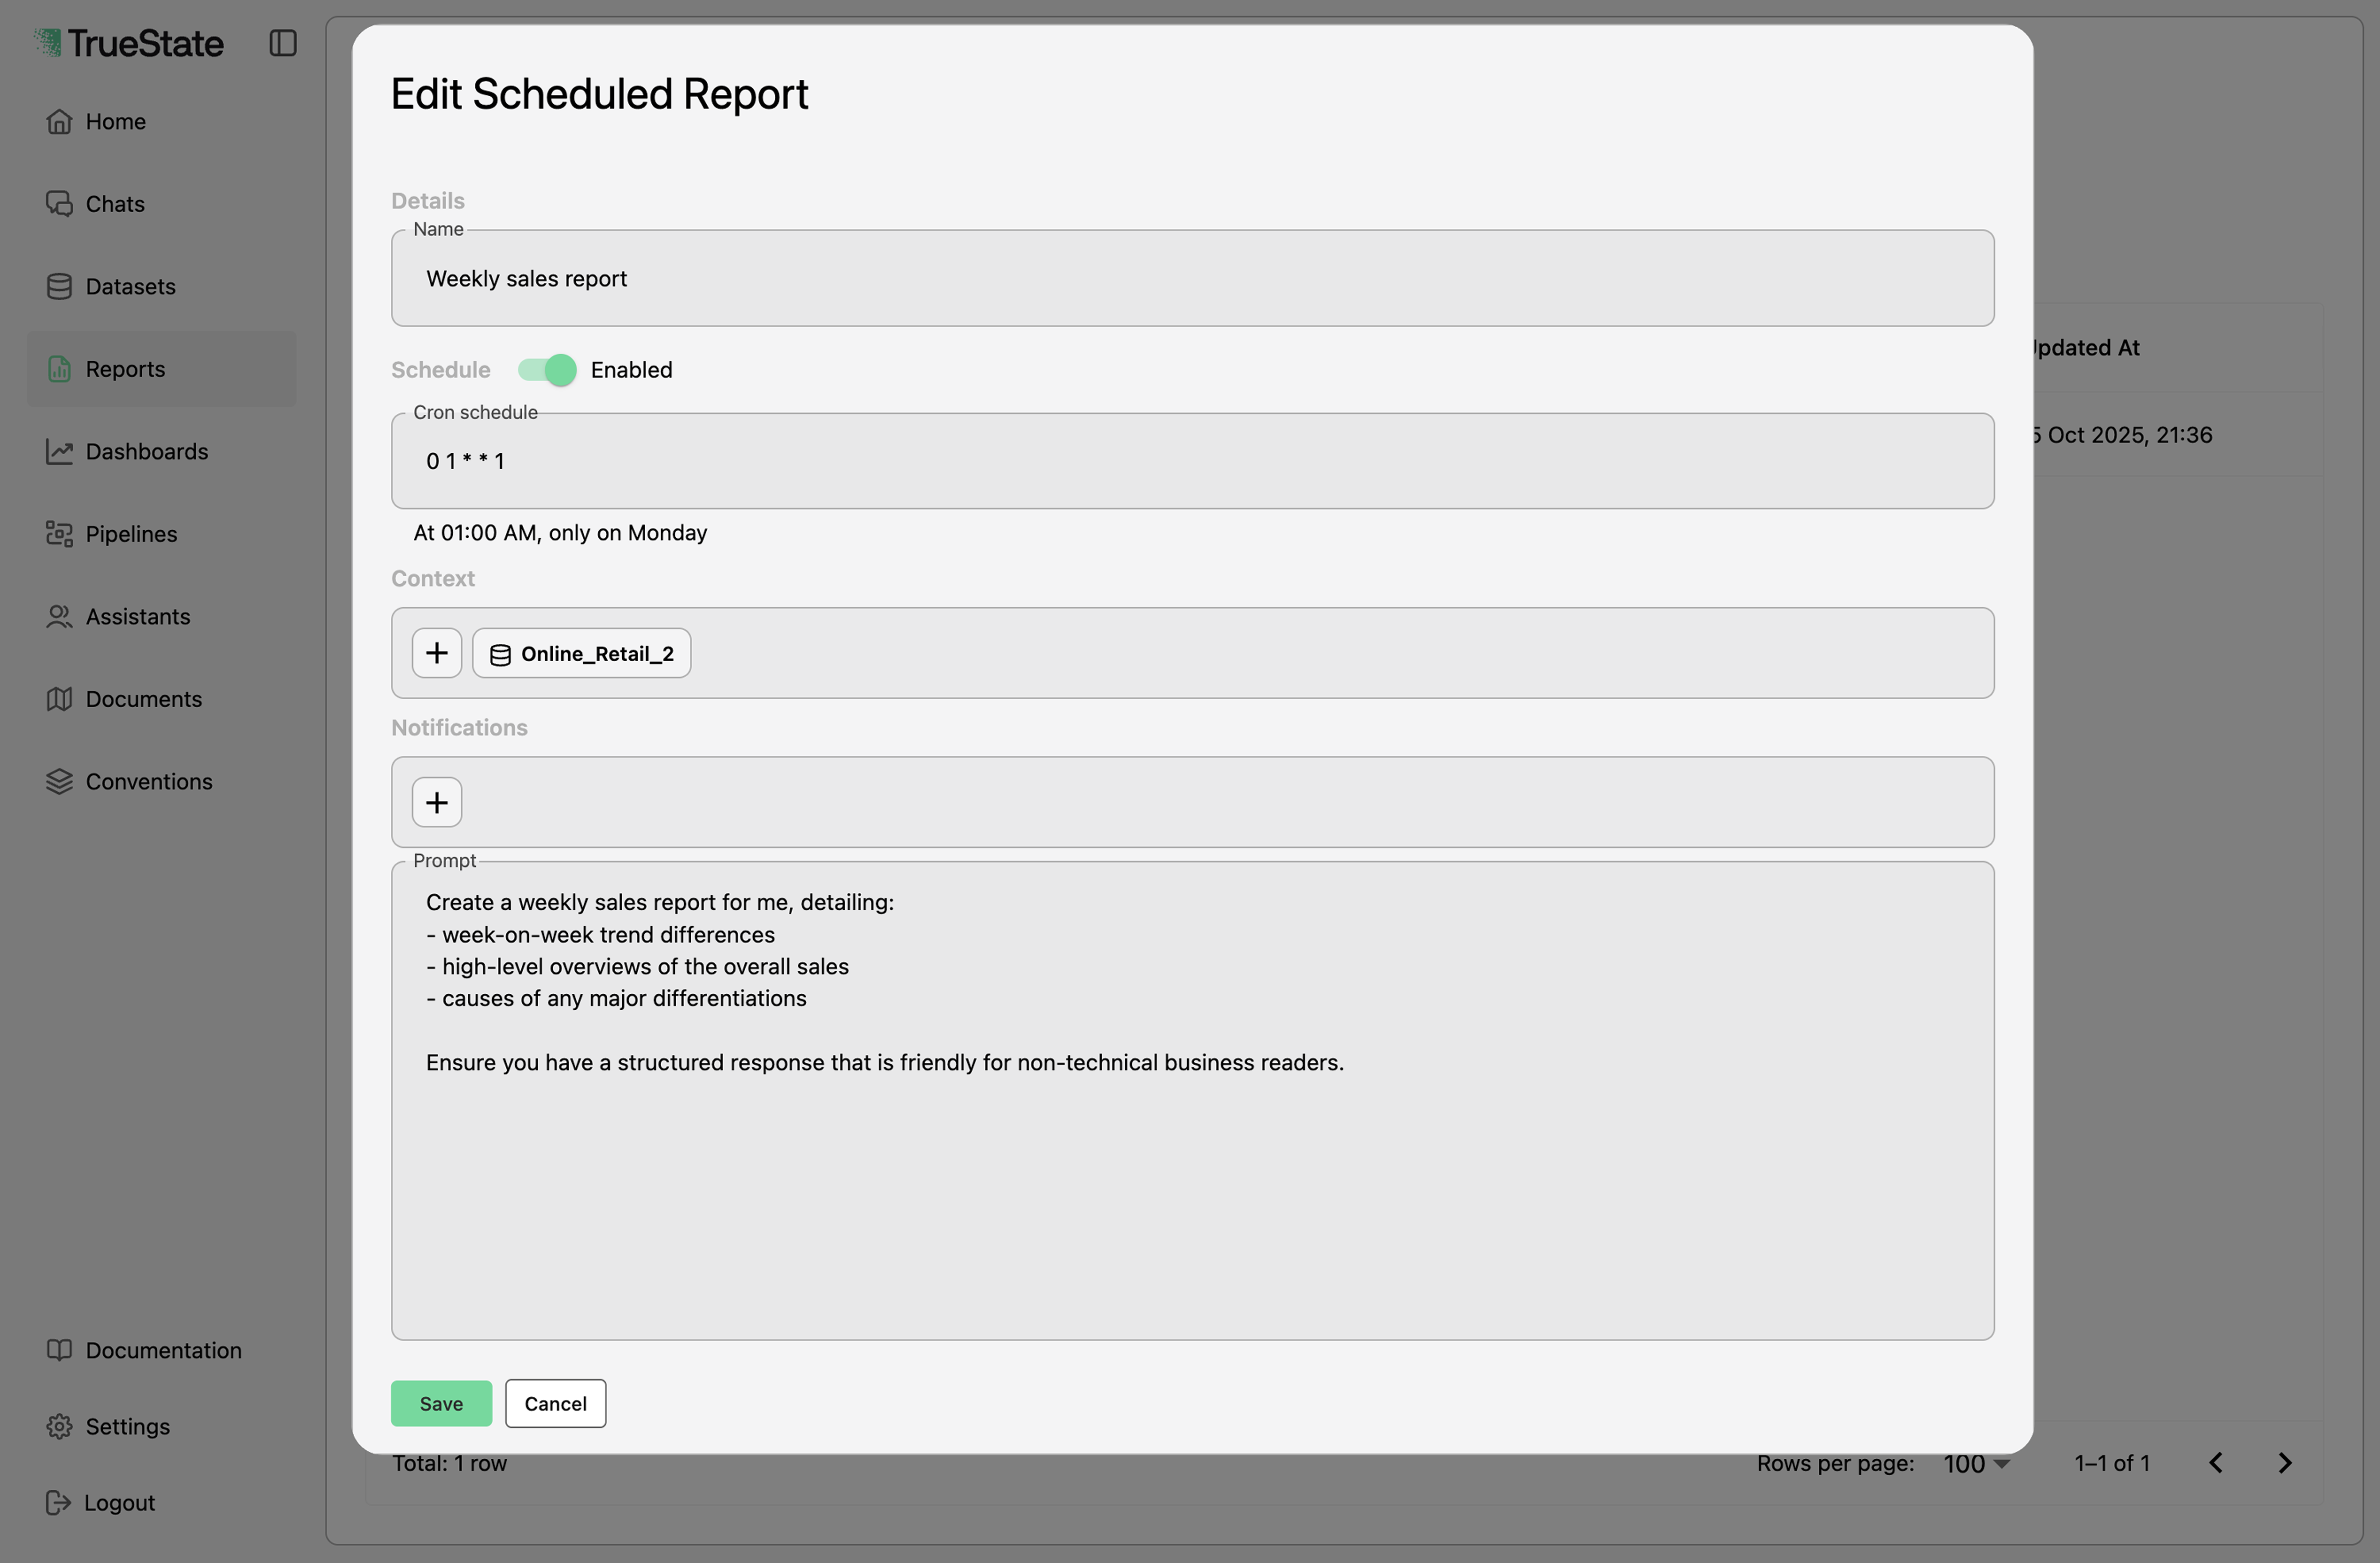Open Documentation from the sidebar
The height and width of the screenshot is (1563, 2380).
[163, 1349]
